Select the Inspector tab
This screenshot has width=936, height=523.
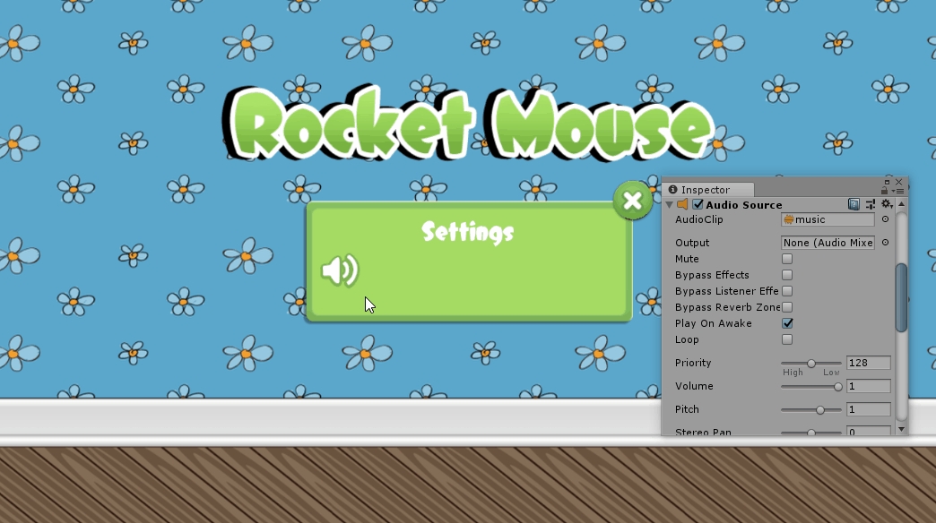706,190
